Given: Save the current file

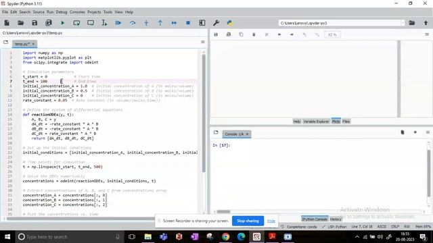Looking at the screenshot, I should click(x=35, y=23).
